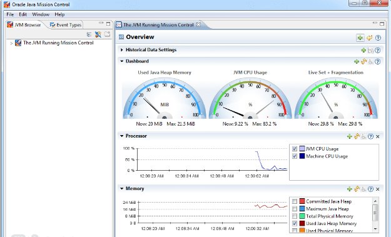Click the green plus icon in the Overview header

[x=360, y=38]
